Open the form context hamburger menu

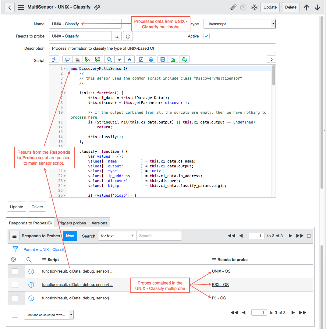pos(21,7)
